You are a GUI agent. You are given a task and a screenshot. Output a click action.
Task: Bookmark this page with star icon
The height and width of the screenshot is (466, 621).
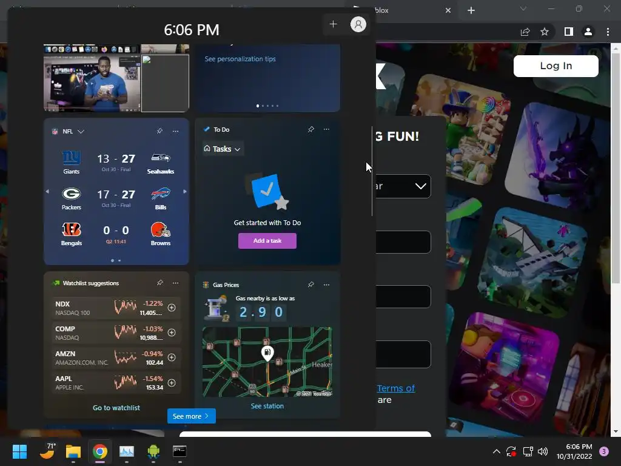pos(545,32)
